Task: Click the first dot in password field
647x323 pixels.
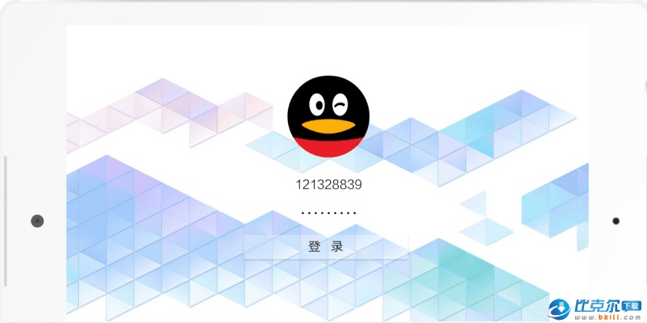Action: (x=303, y=214)
